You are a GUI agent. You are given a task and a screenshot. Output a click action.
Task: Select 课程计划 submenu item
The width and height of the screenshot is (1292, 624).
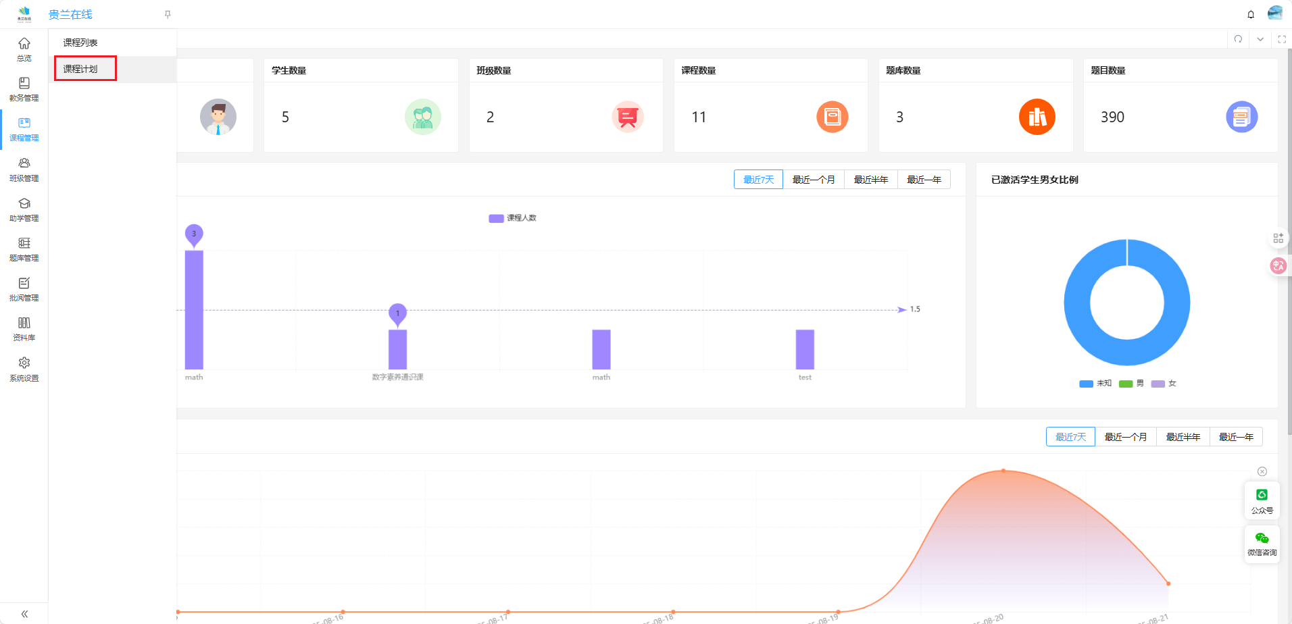point(80,69)
